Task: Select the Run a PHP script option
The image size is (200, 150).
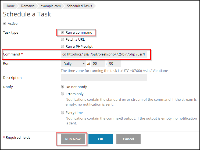Action: coord(63,46)
